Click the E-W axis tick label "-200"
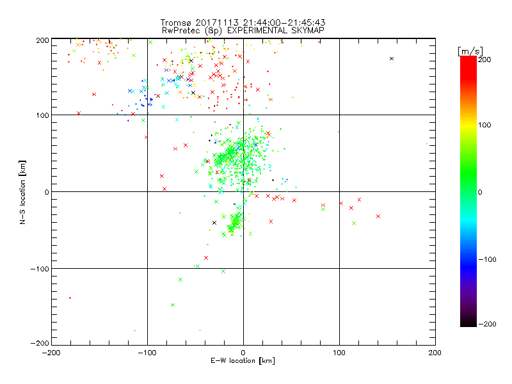512x384 pixels. [51, 353]
